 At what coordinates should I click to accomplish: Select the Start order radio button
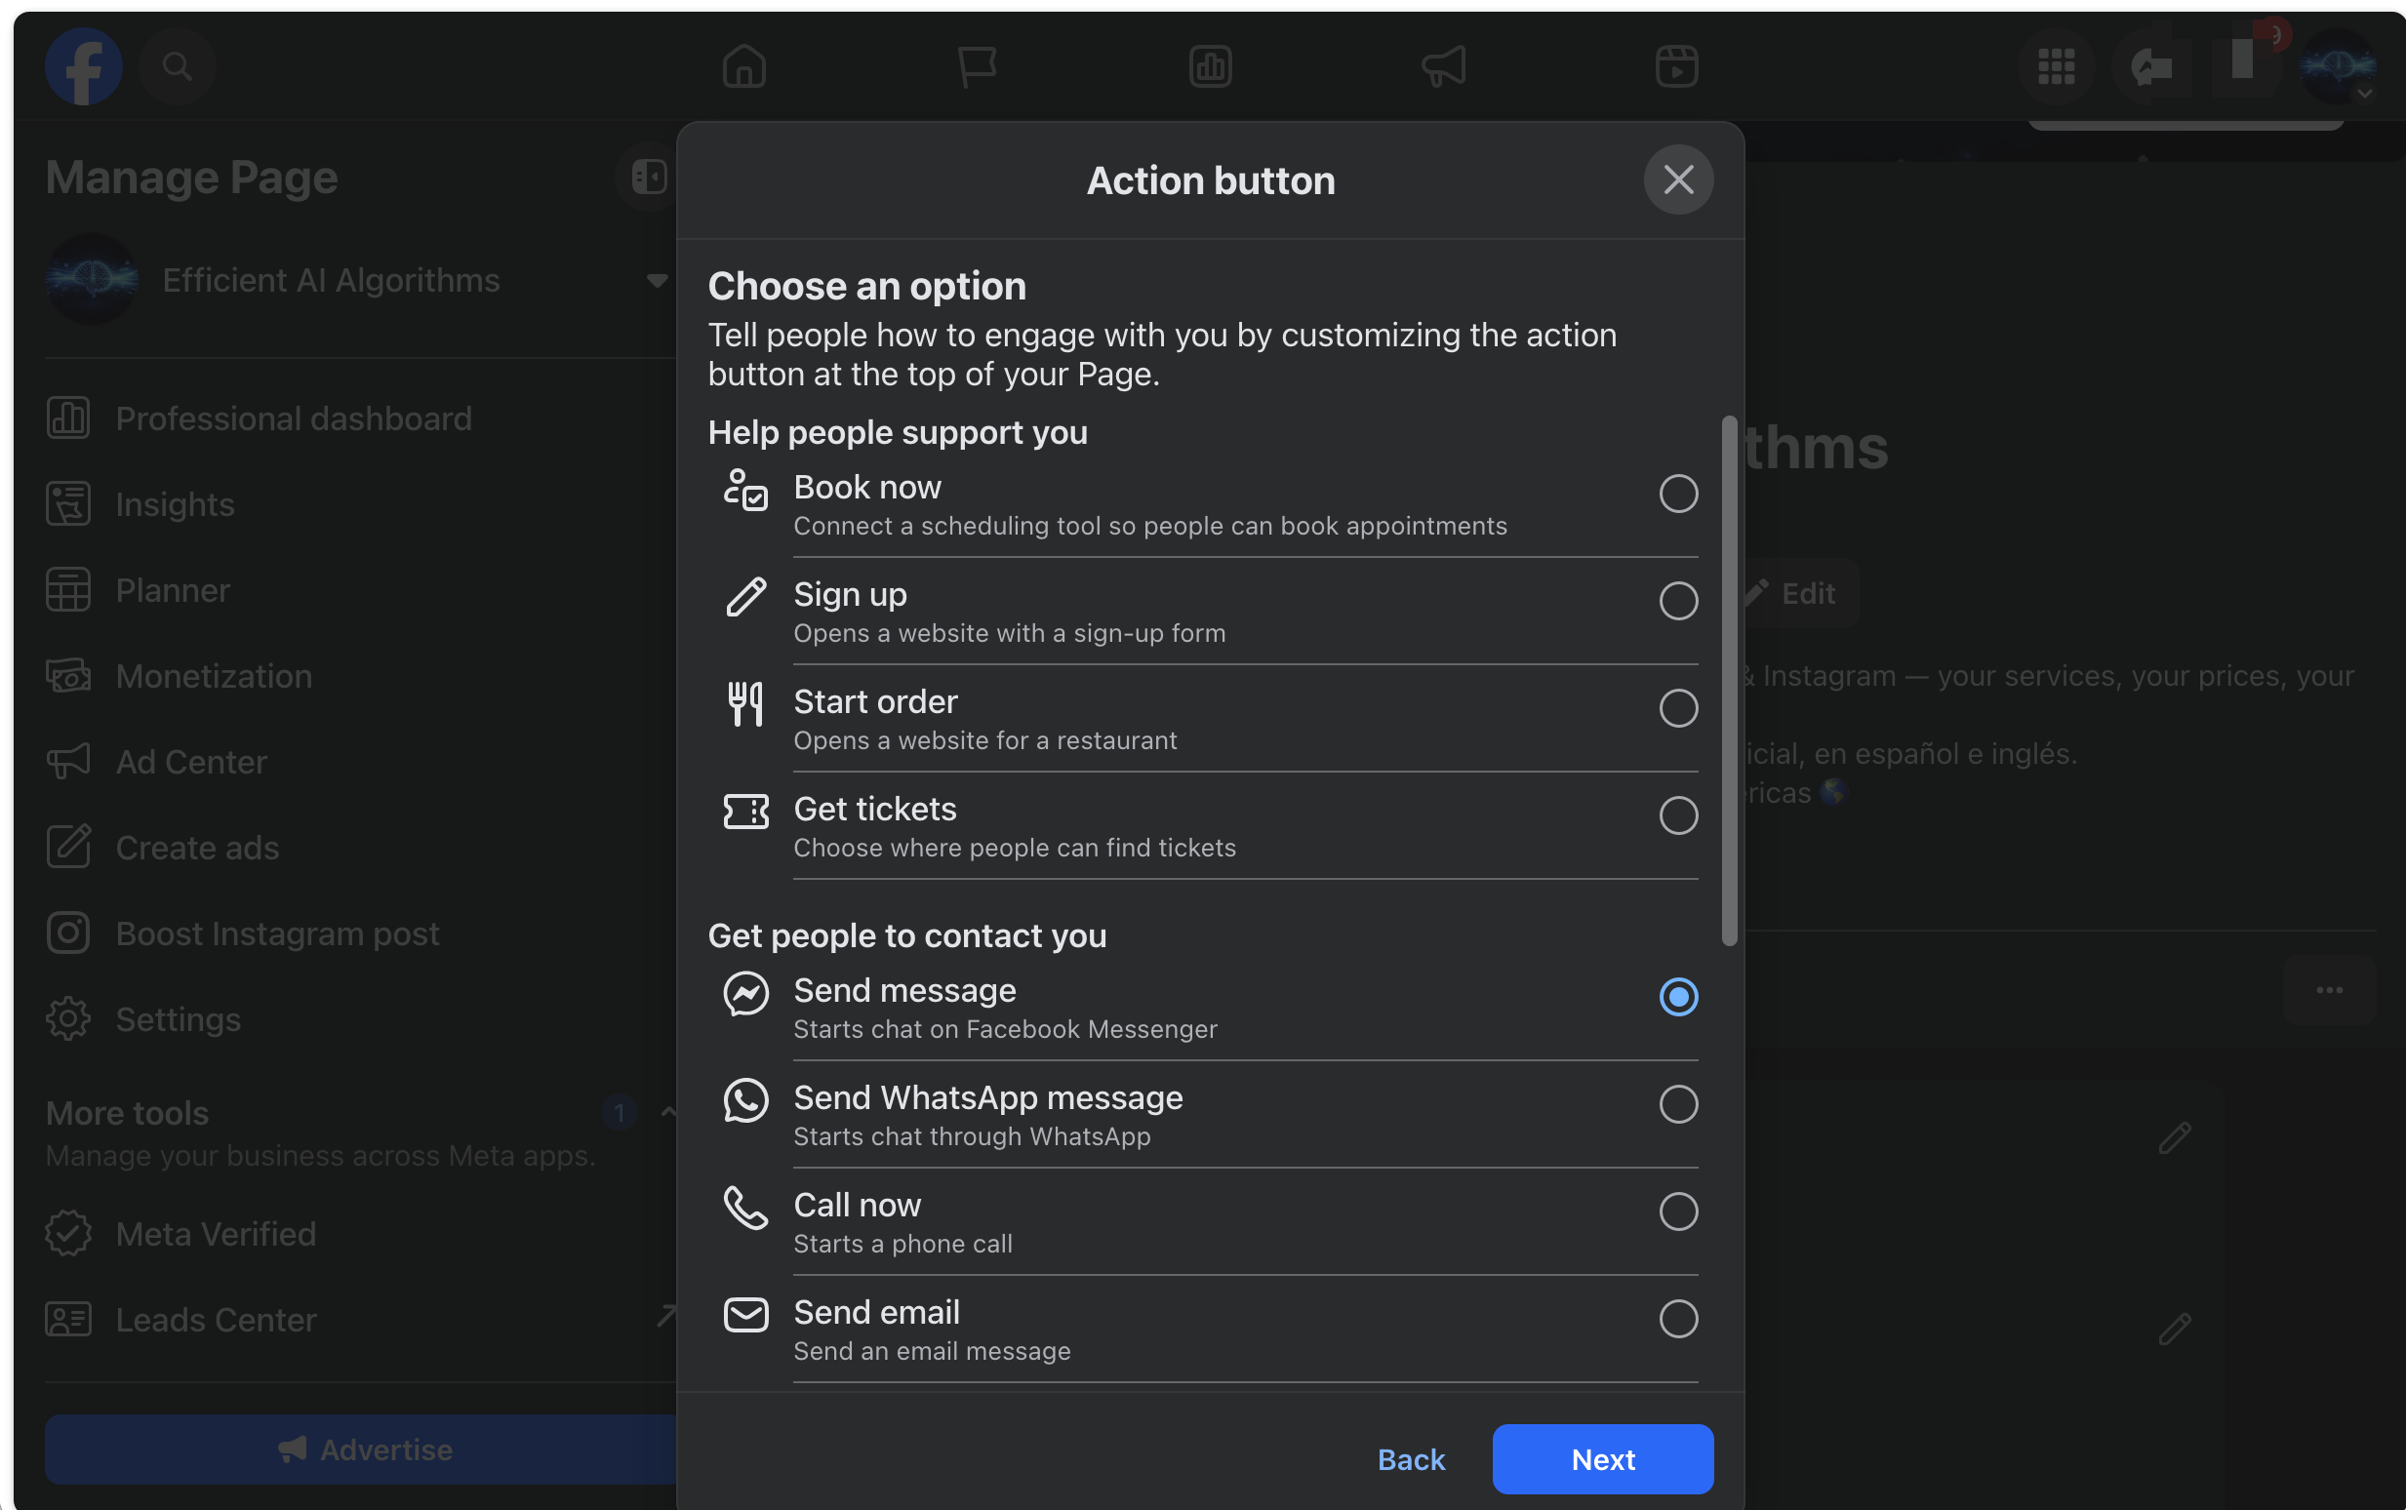point(1679,708)
